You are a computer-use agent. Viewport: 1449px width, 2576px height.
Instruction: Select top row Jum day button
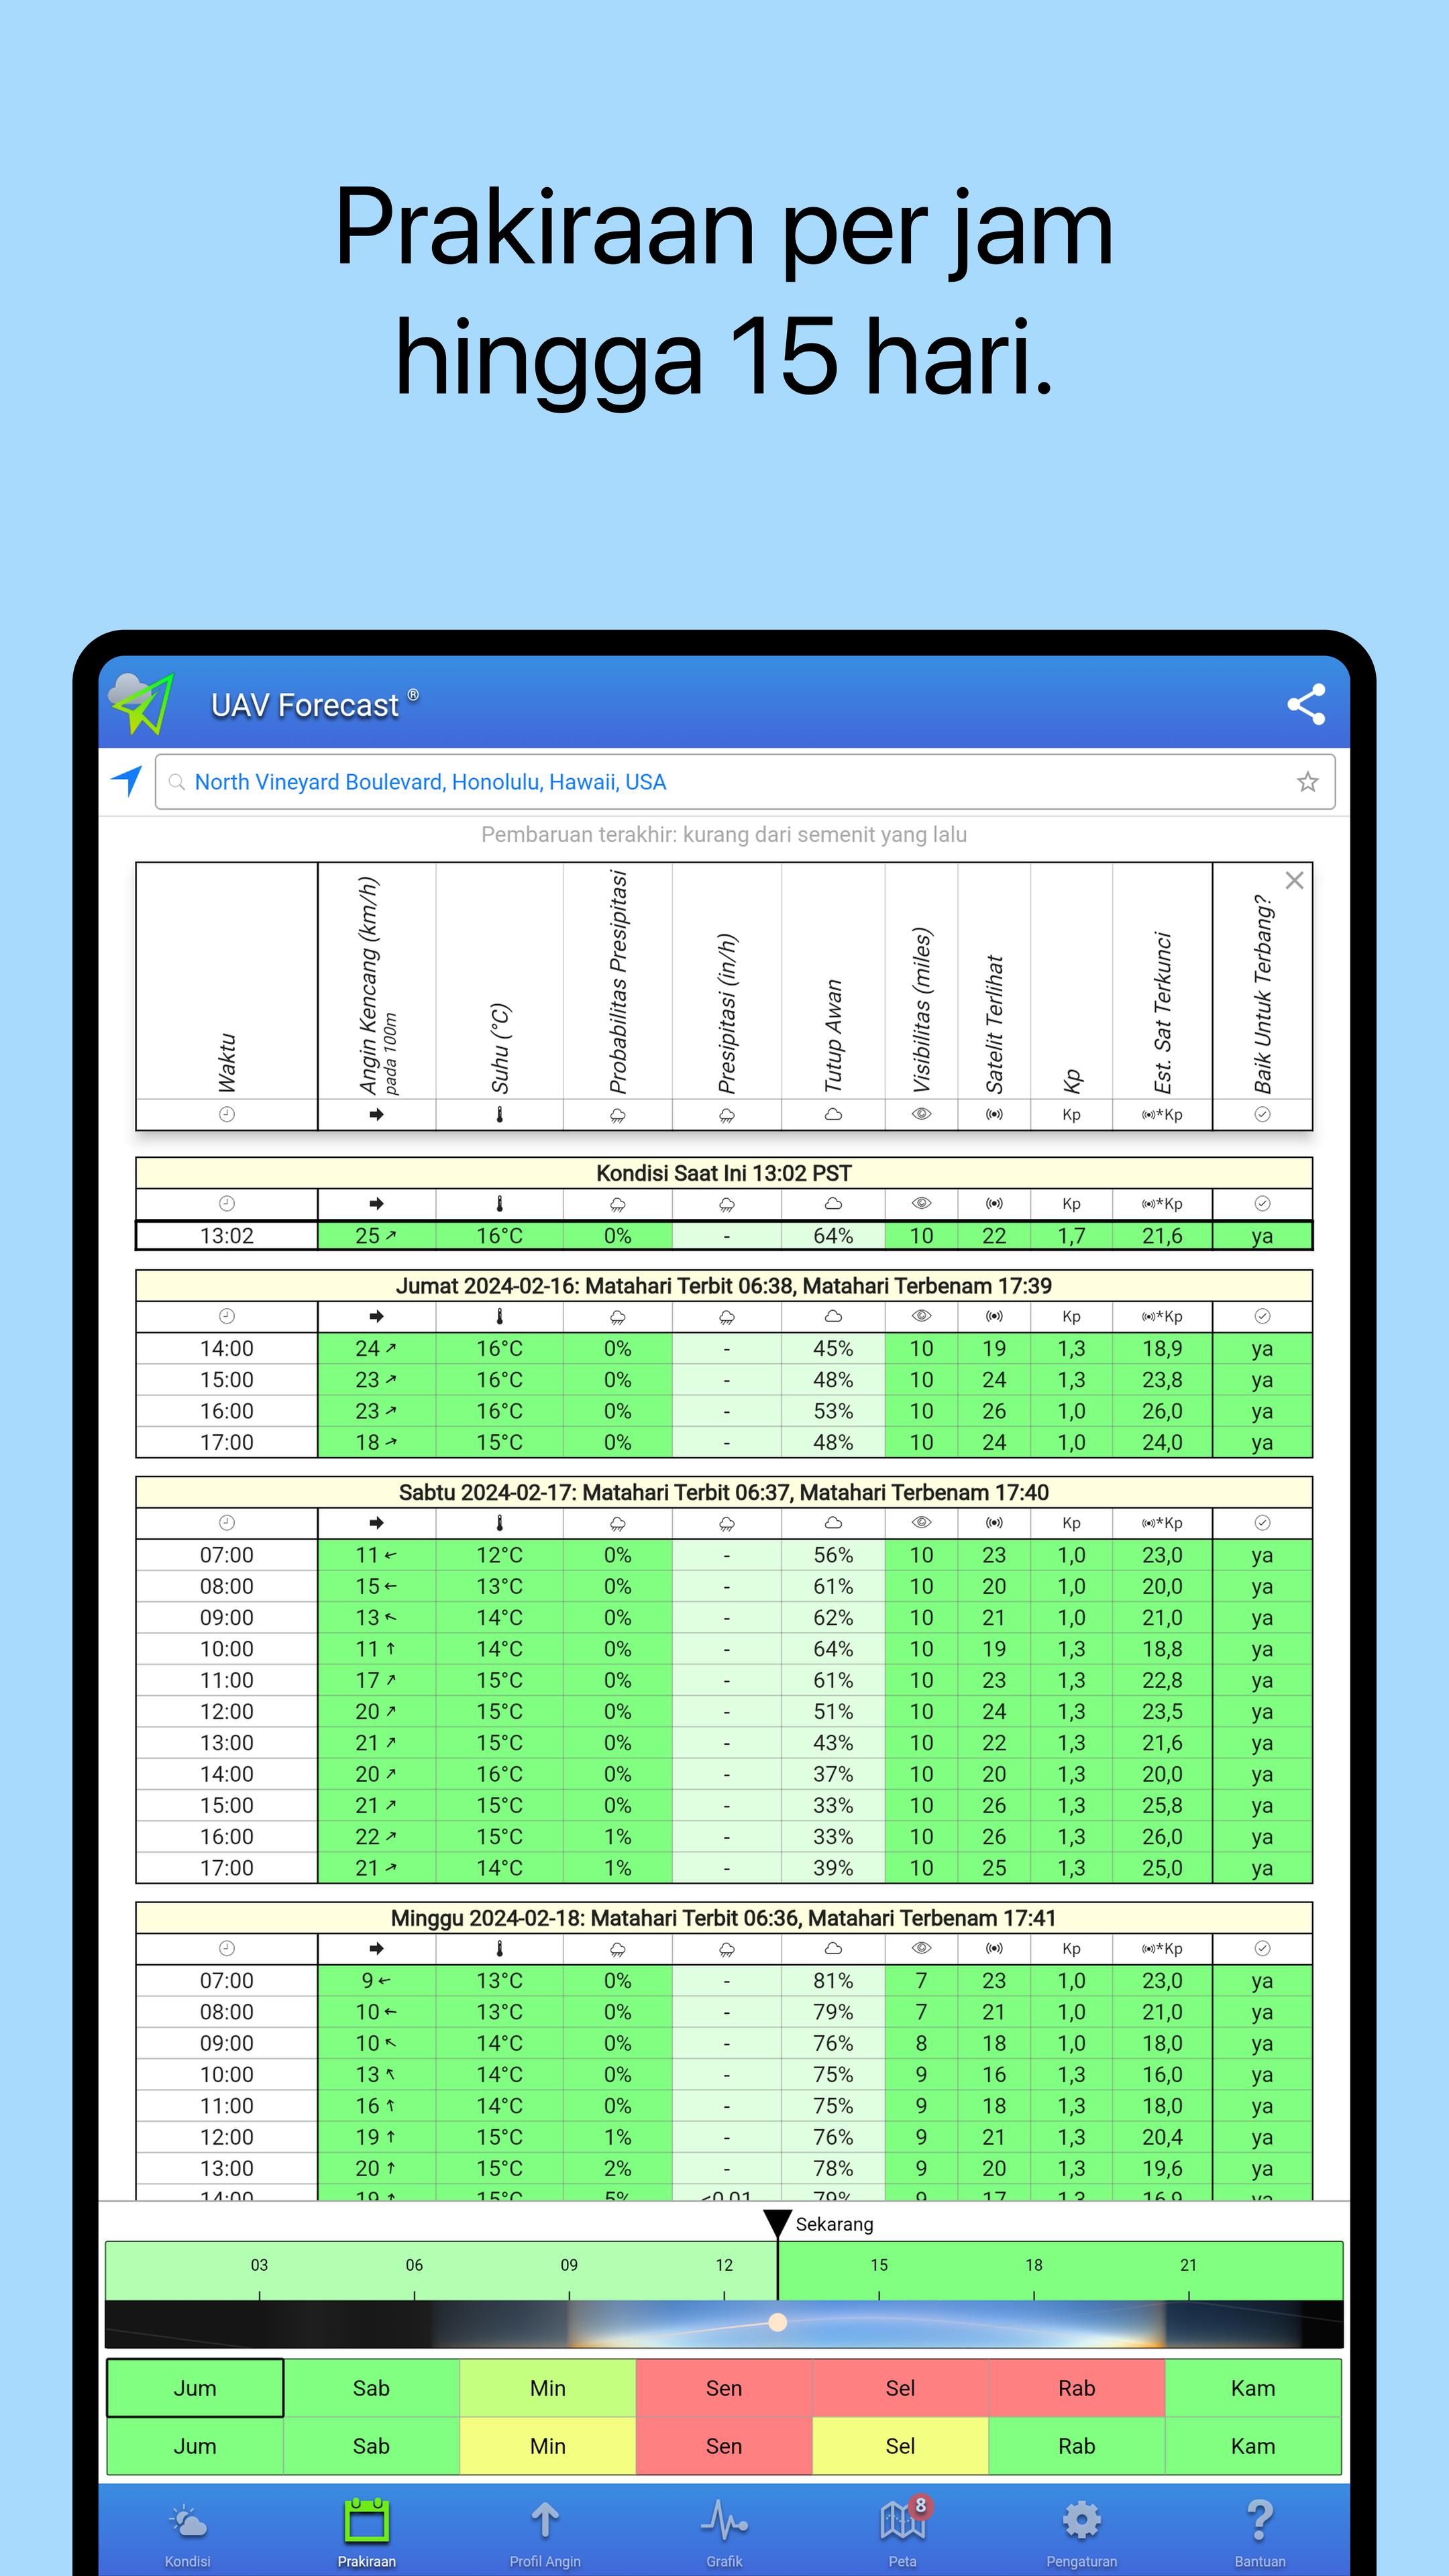pyautogui.click(x=195, y=2388)
